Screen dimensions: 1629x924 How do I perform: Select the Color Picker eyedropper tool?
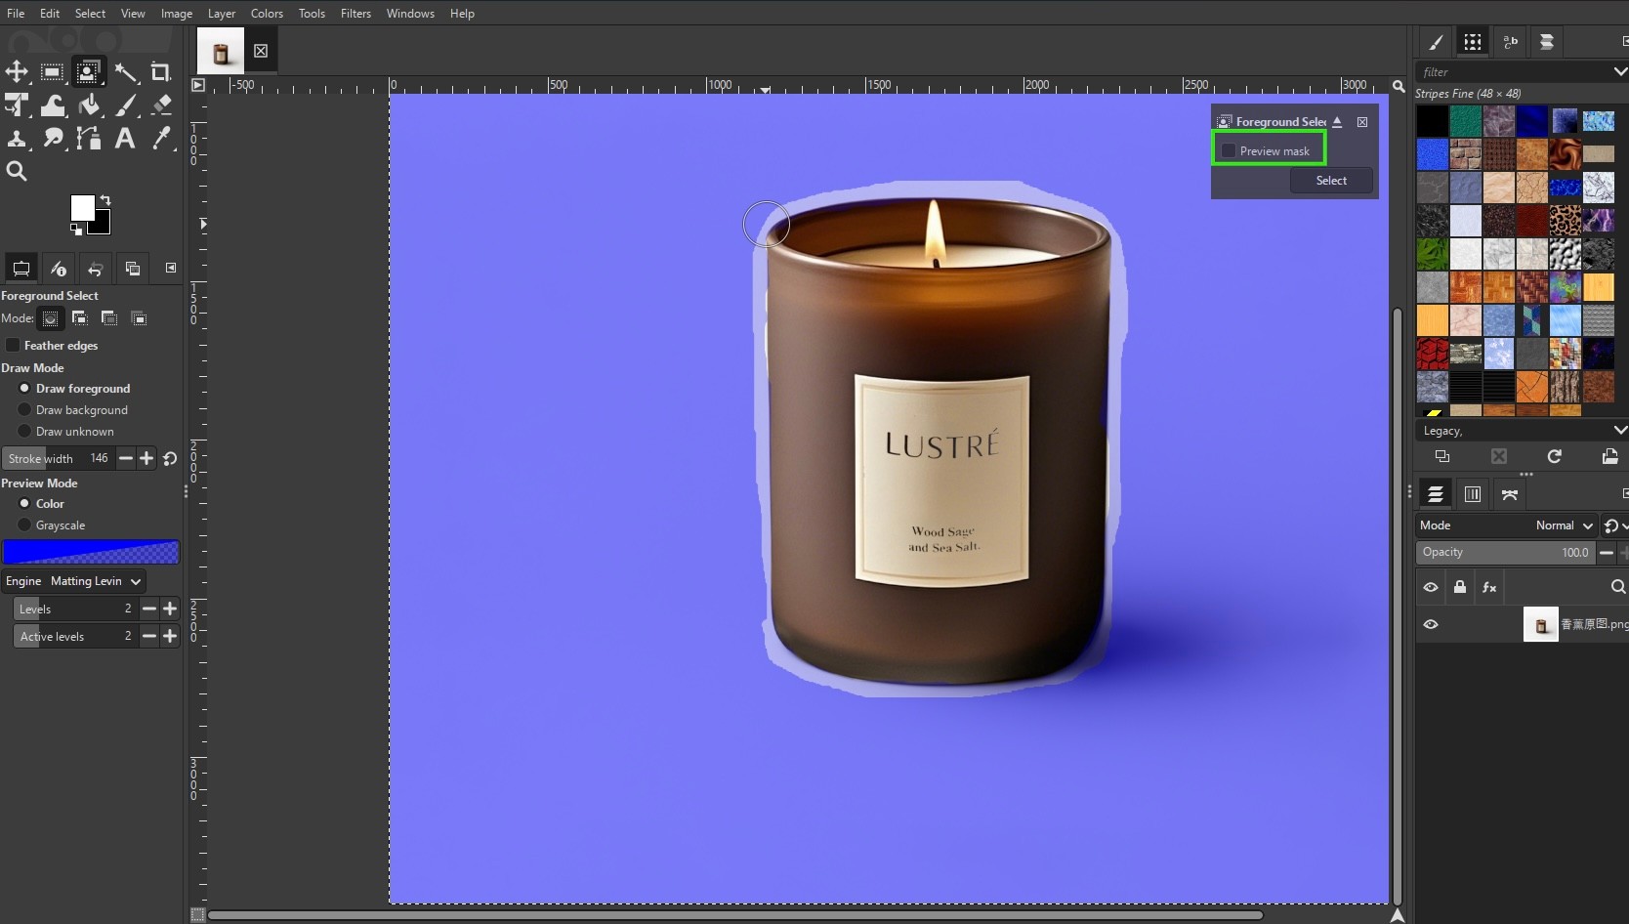click(161, 138)
